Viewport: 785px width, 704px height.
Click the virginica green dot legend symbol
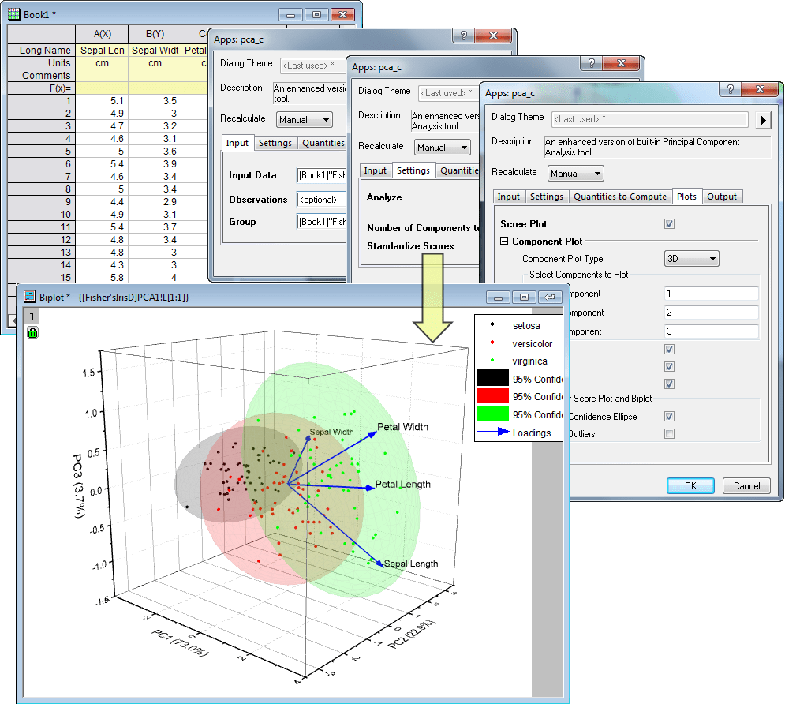tap(492, 360)
